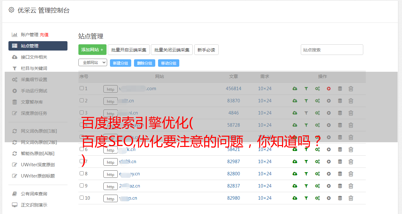Click the article count 456814
The height and width of the screenshot is (214, 402).
(x=234, y=89)
